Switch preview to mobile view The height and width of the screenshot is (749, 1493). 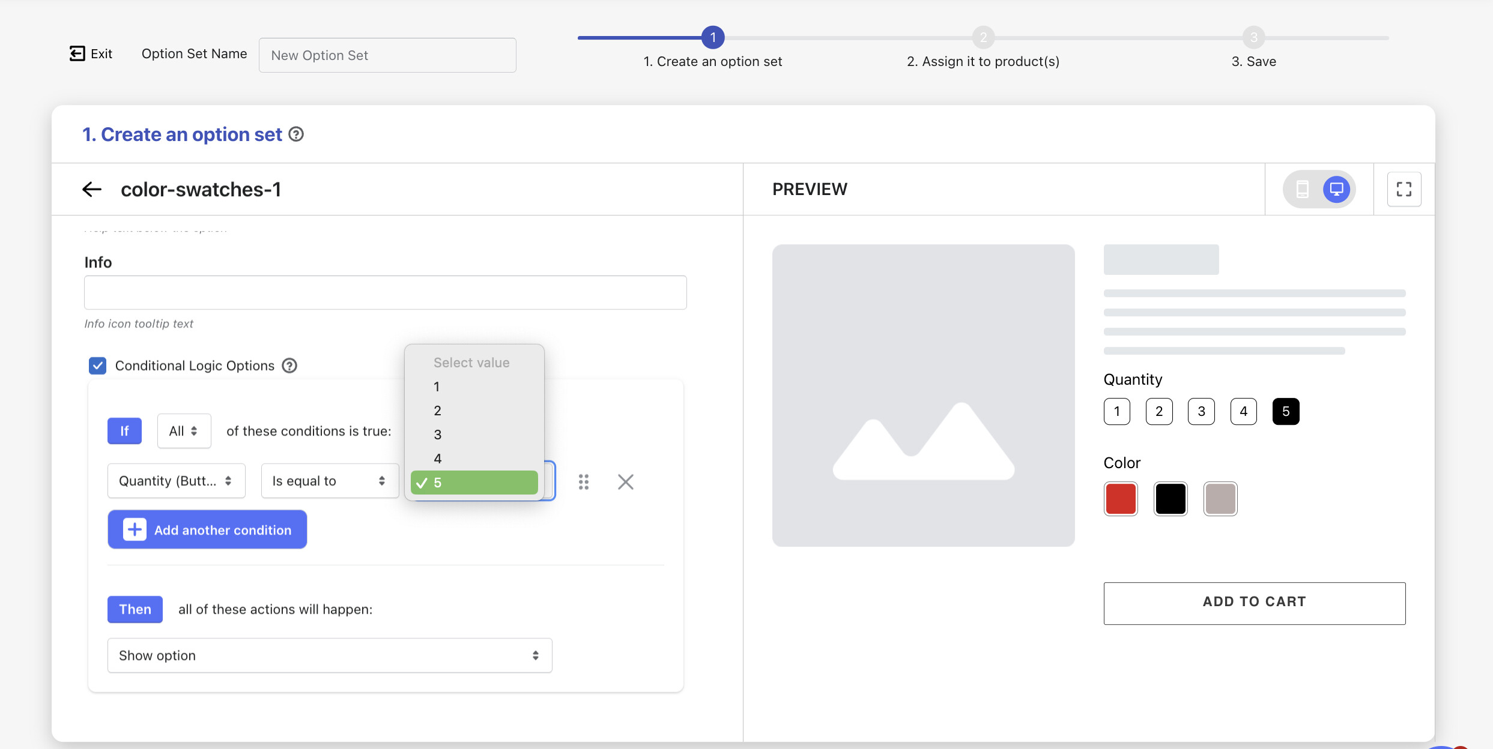point(1302,190)
